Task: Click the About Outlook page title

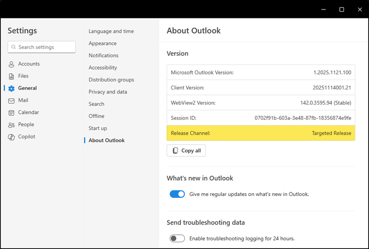Action: click(x=193, y=30)
